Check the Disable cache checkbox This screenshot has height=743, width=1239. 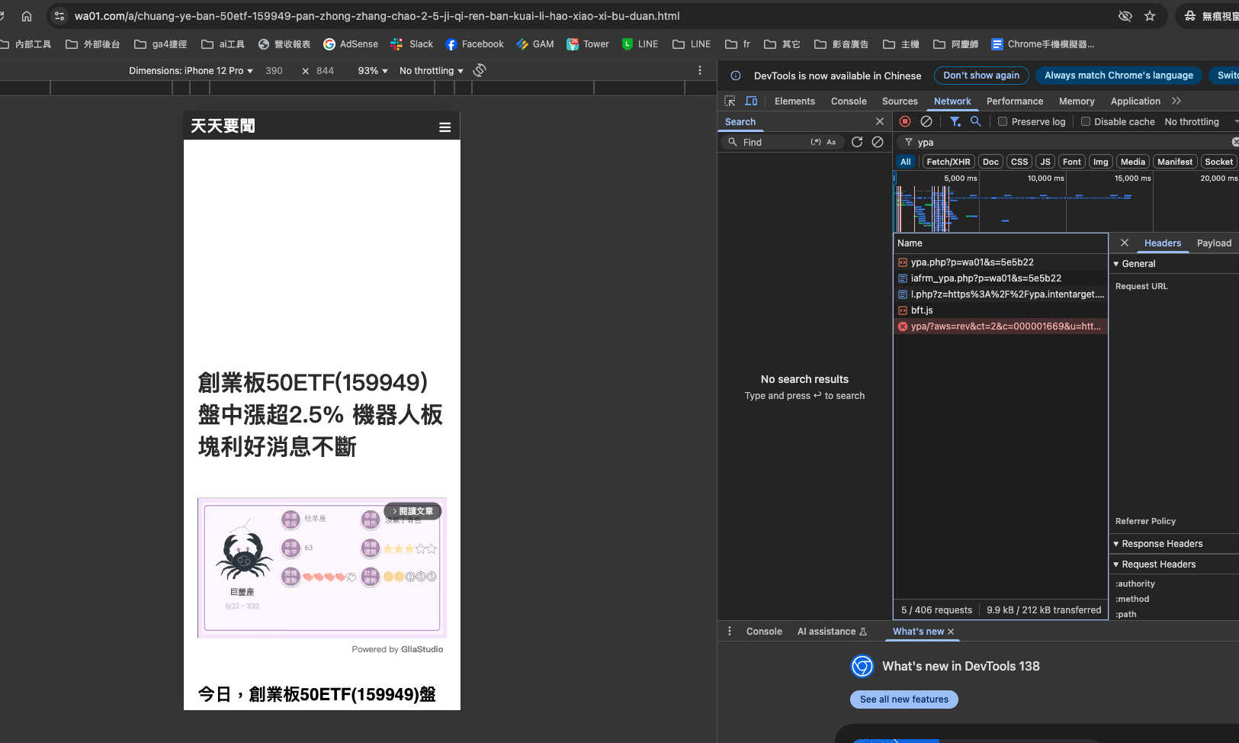tap(1086, 121)
